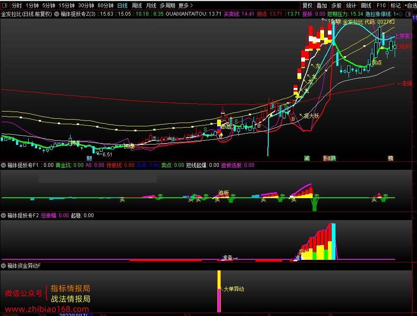Click the 叠加 overlay button
417x316 pixels.
point(322,5)
